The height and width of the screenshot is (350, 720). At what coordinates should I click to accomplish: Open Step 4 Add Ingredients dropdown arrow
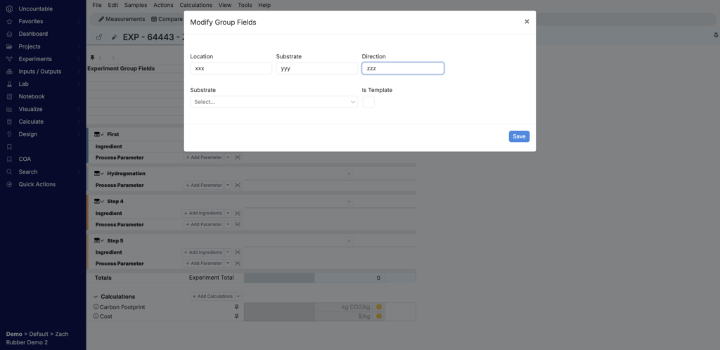click(x=228, y=213)
